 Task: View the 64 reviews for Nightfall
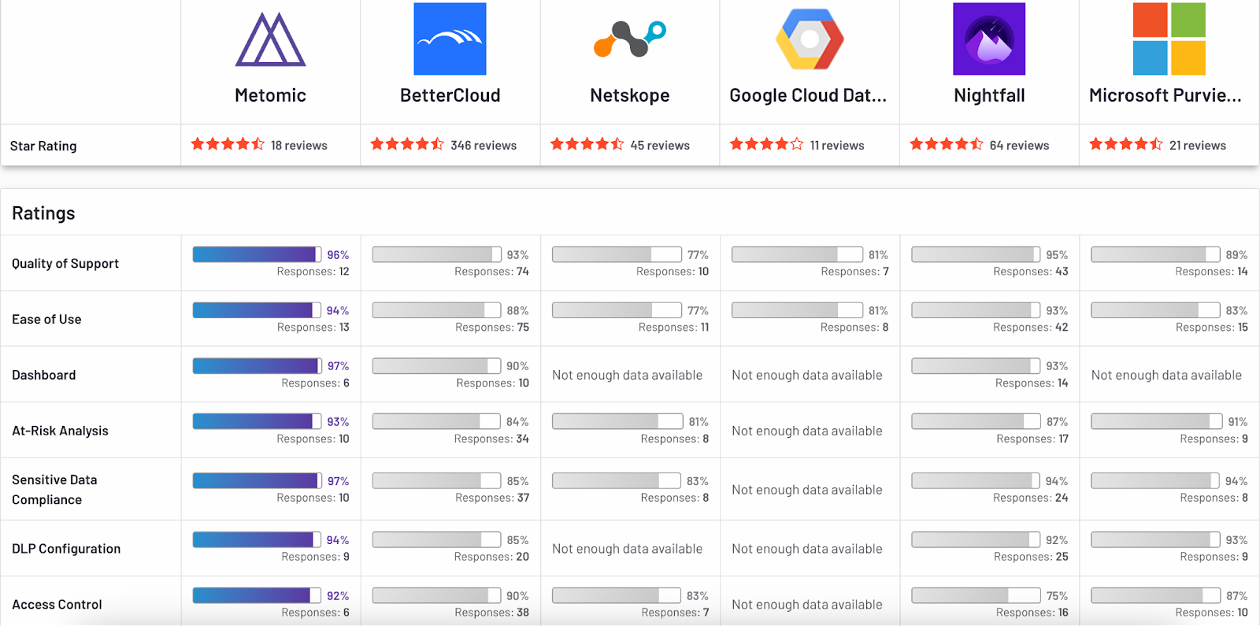coord(1021,145)
